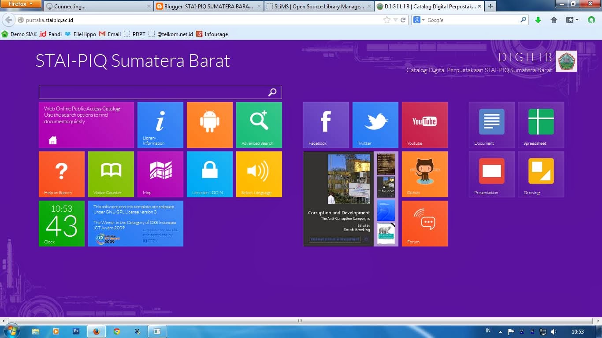
Task: Click the Firefox Home toolbar icon
Action: tap(554, 20)
